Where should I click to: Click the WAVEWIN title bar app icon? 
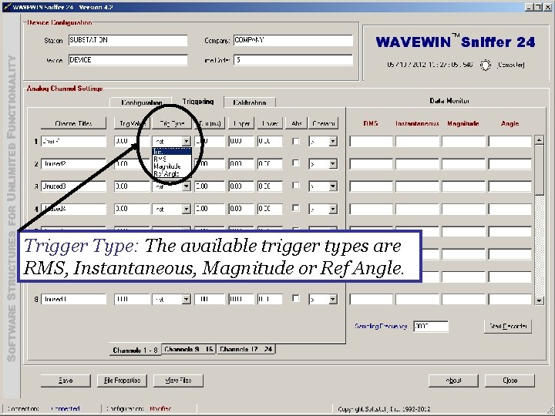[x=7, y=7]
